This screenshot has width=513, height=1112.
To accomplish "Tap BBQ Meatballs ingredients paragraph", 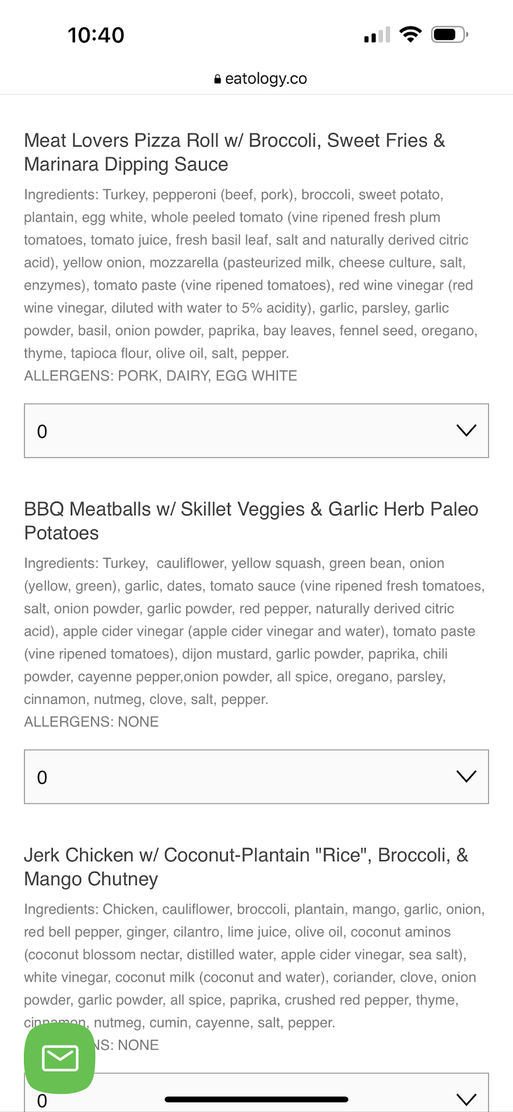I will click(254, 631).
